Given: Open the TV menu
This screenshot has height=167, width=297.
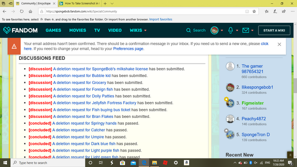Looking at the screenshot, I should [x=97, y=30].
